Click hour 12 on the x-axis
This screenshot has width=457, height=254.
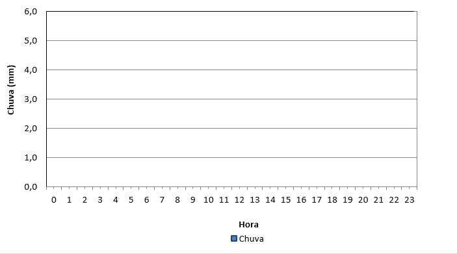point(239,200)
